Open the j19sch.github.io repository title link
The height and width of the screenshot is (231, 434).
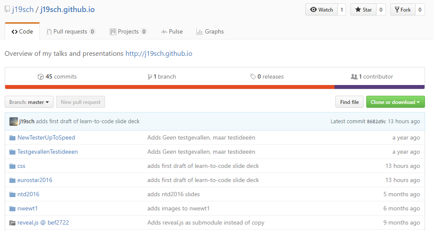67,9
